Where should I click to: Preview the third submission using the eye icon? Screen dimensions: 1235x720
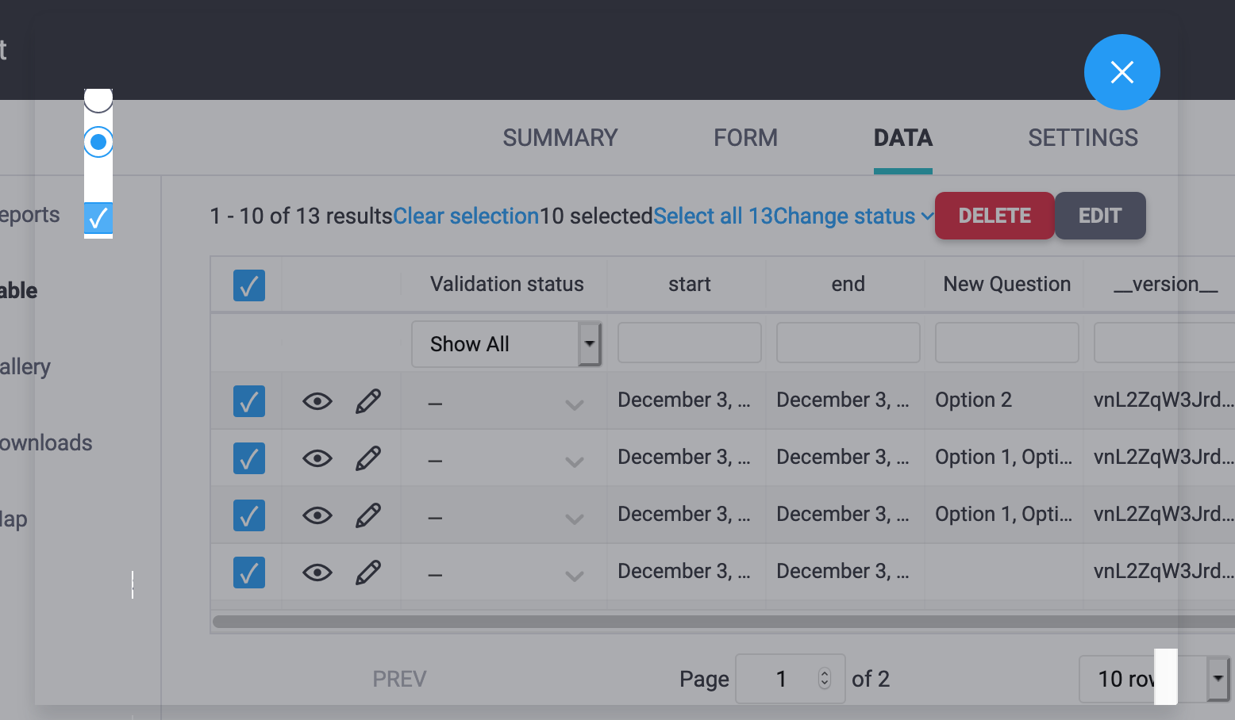[x=317, y=515]
